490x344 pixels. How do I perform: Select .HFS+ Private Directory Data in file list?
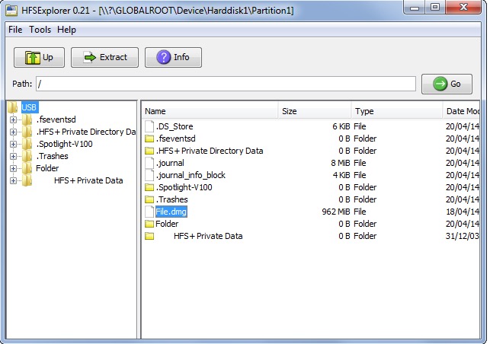click(x=210, y=151)
